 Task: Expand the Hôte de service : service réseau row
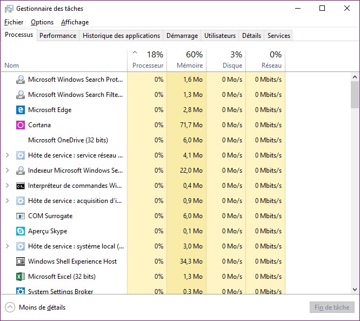(7, 155)
